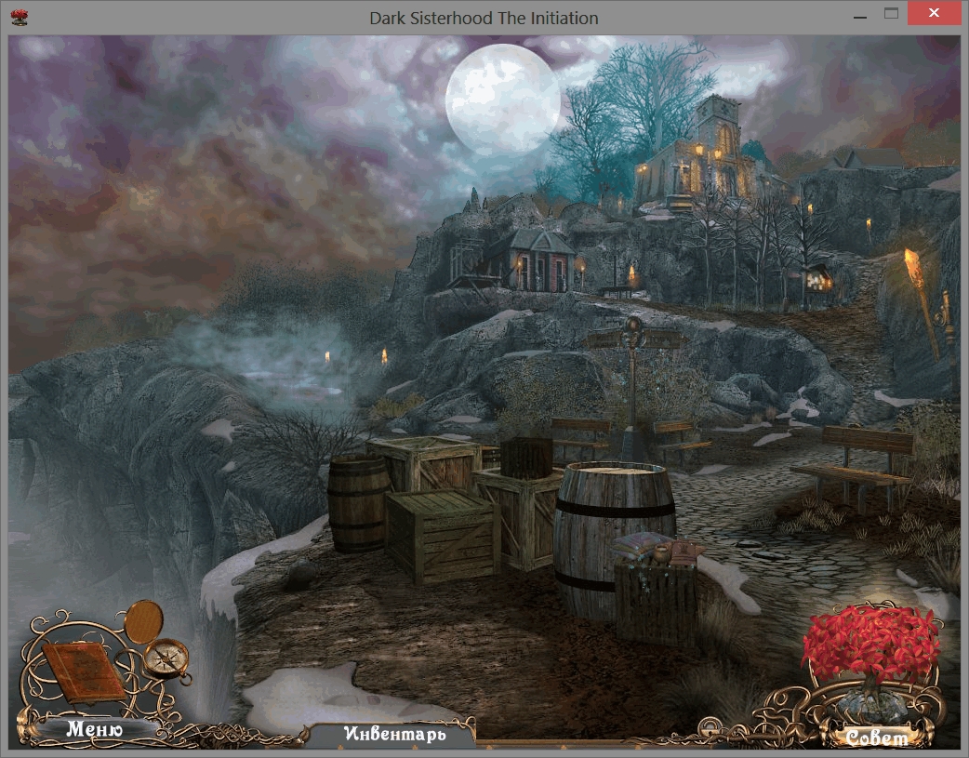Click the full moon
This screenshot has height=758, width=969.
point(503,99)
